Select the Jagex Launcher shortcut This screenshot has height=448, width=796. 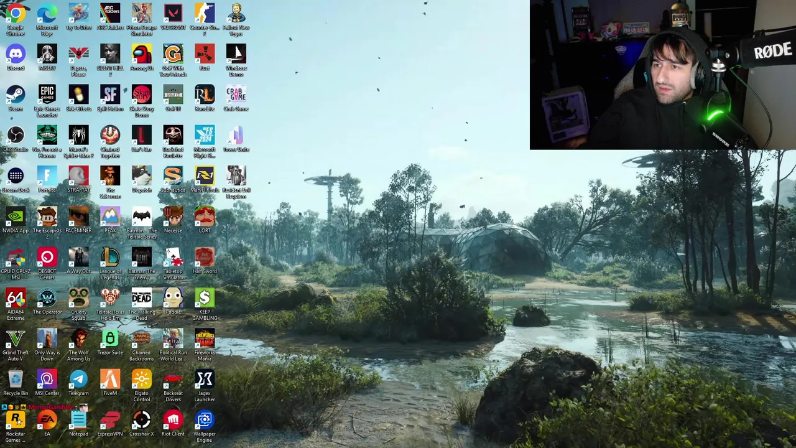coord(205,379)
